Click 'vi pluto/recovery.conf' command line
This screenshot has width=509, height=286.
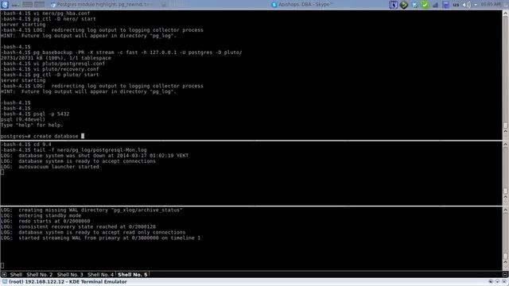[x=49, y=69]
